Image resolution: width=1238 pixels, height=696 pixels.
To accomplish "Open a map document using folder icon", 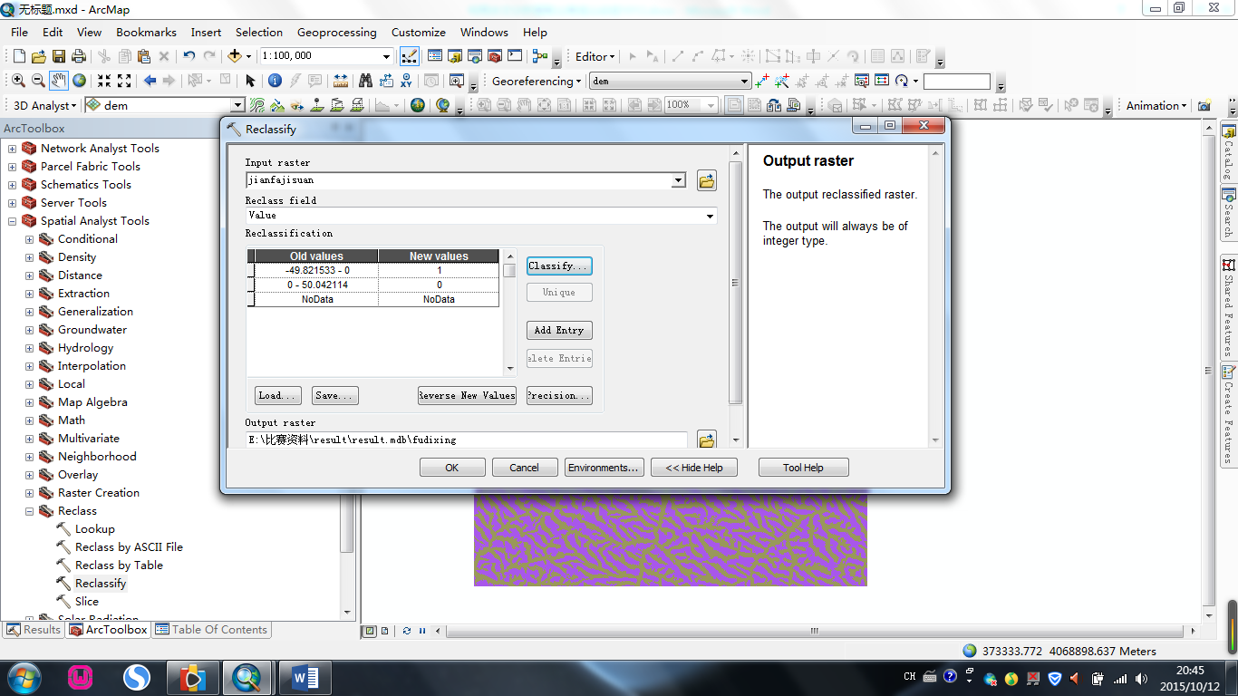I will (38, 56).
